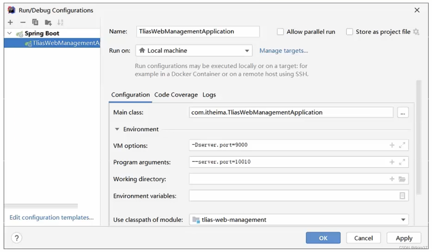Open the Store as project file settings gear
This screenshot has height=252, width=432.
(416, 32)
